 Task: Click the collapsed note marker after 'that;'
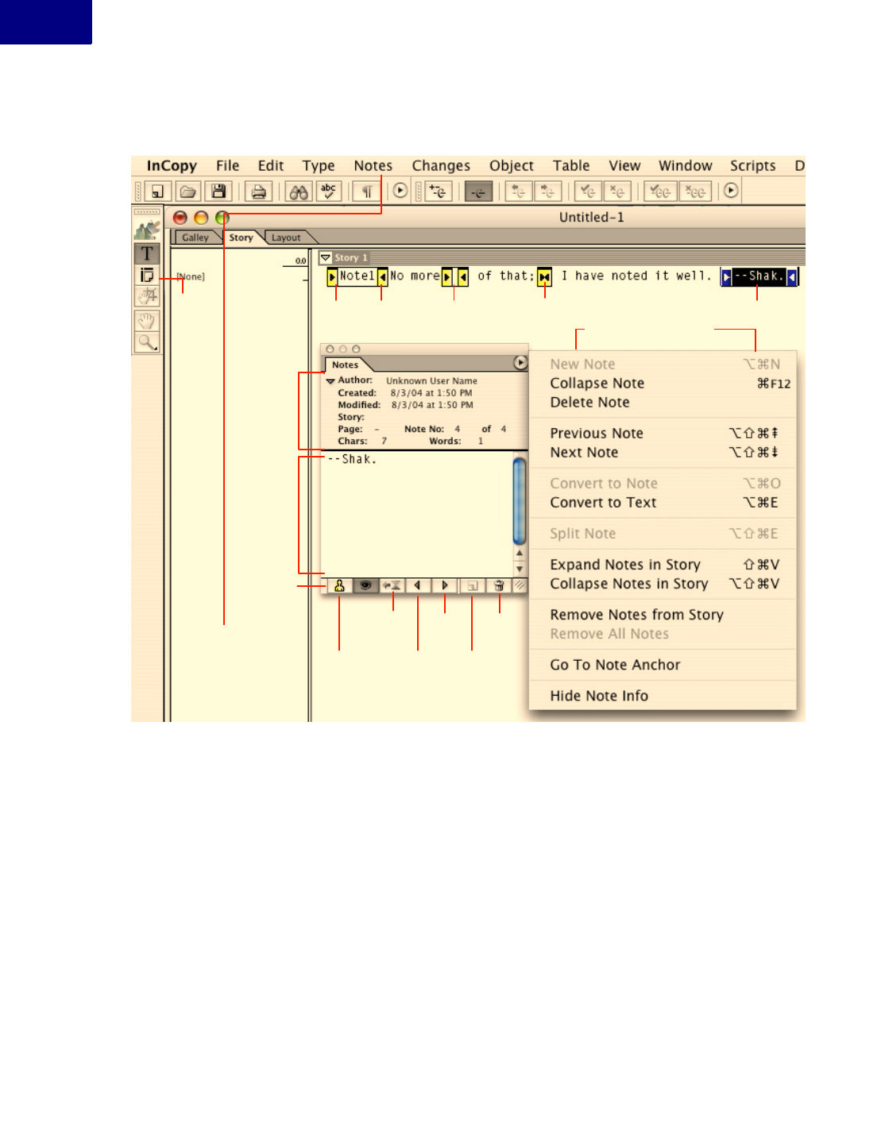[544, 276]
